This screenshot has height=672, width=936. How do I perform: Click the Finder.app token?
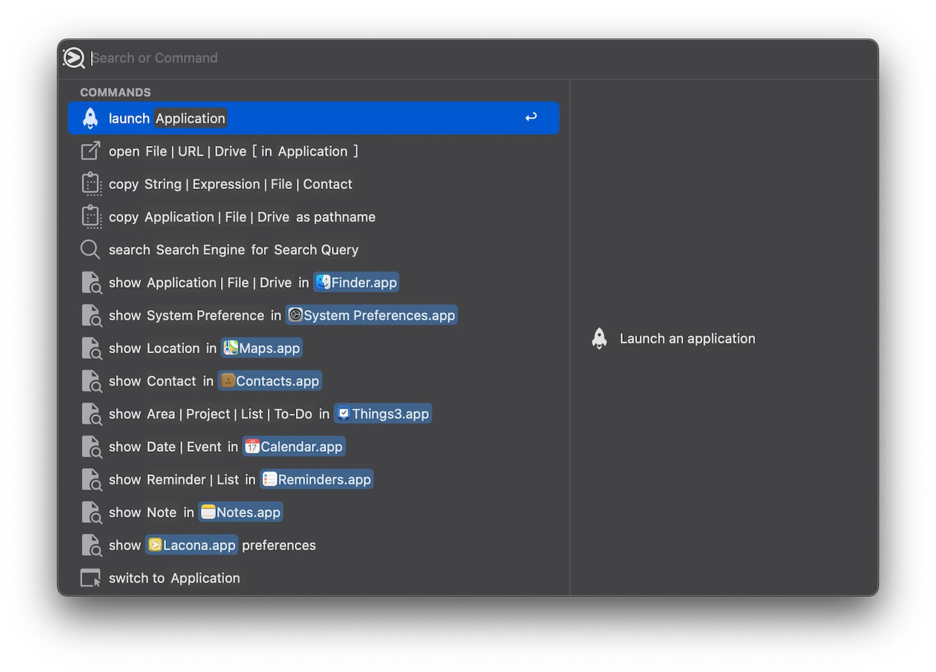tap(356, 283)
